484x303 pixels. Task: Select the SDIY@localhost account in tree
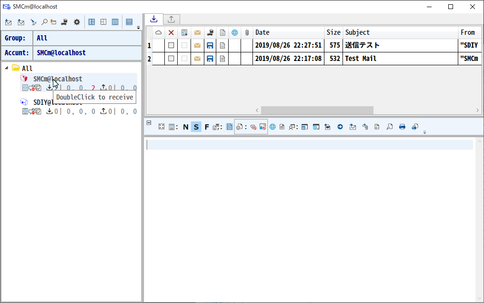pos(58,102)
